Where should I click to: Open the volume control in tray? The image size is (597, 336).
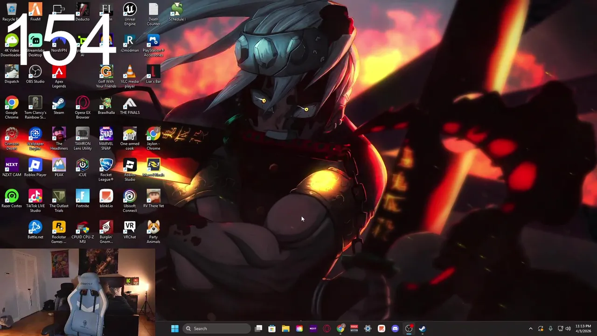tap(568, 329)
